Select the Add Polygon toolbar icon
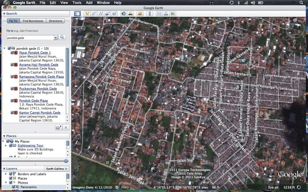The width and height of the screenshot is (308, 192). coord(94,14)
